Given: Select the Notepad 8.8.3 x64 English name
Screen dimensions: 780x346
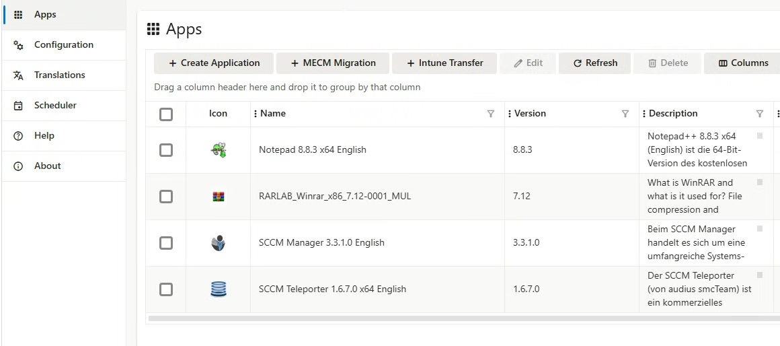Looking at the screenshot, I should pos(313,150).
